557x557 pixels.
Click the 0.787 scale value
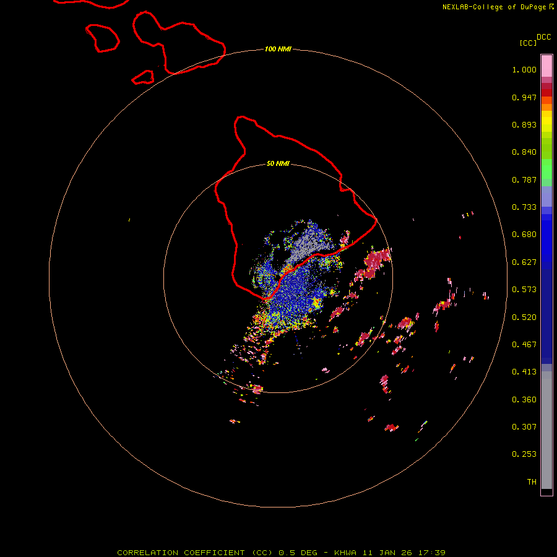524,179
